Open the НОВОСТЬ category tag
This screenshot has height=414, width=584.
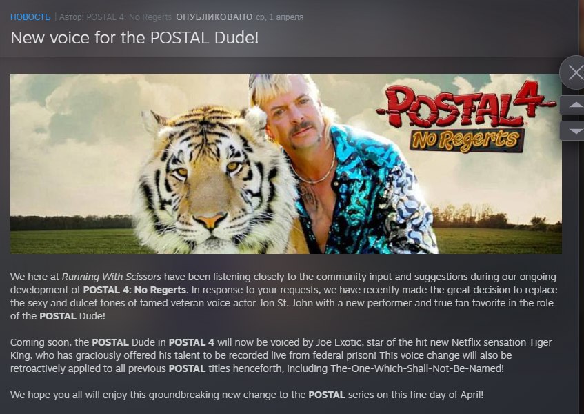(x=30, y=17)
